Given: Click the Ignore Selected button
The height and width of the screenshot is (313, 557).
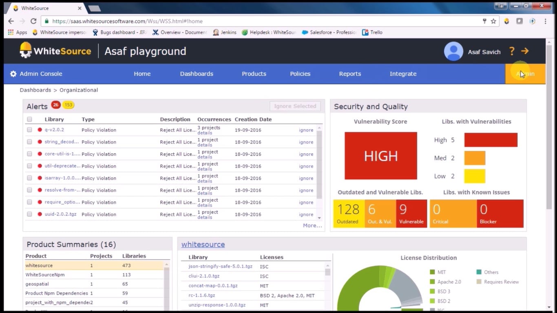Looking at the screenshot, I should (295, 106).
